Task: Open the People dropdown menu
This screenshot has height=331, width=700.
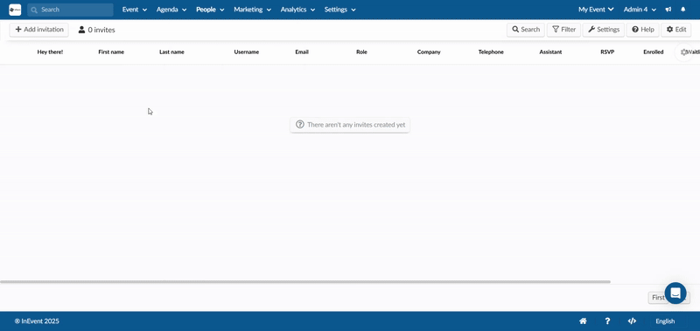Action: pos(210,10)
